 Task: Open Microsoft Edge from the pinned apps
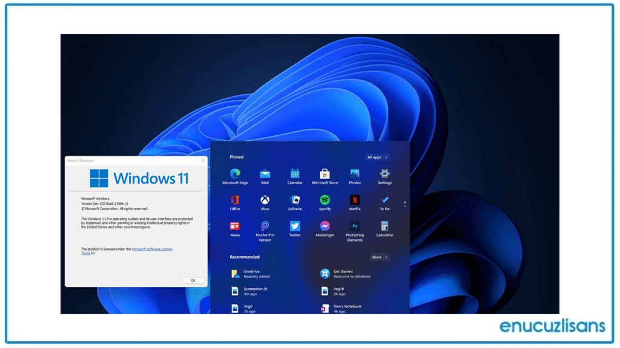[x=235, y=172]
